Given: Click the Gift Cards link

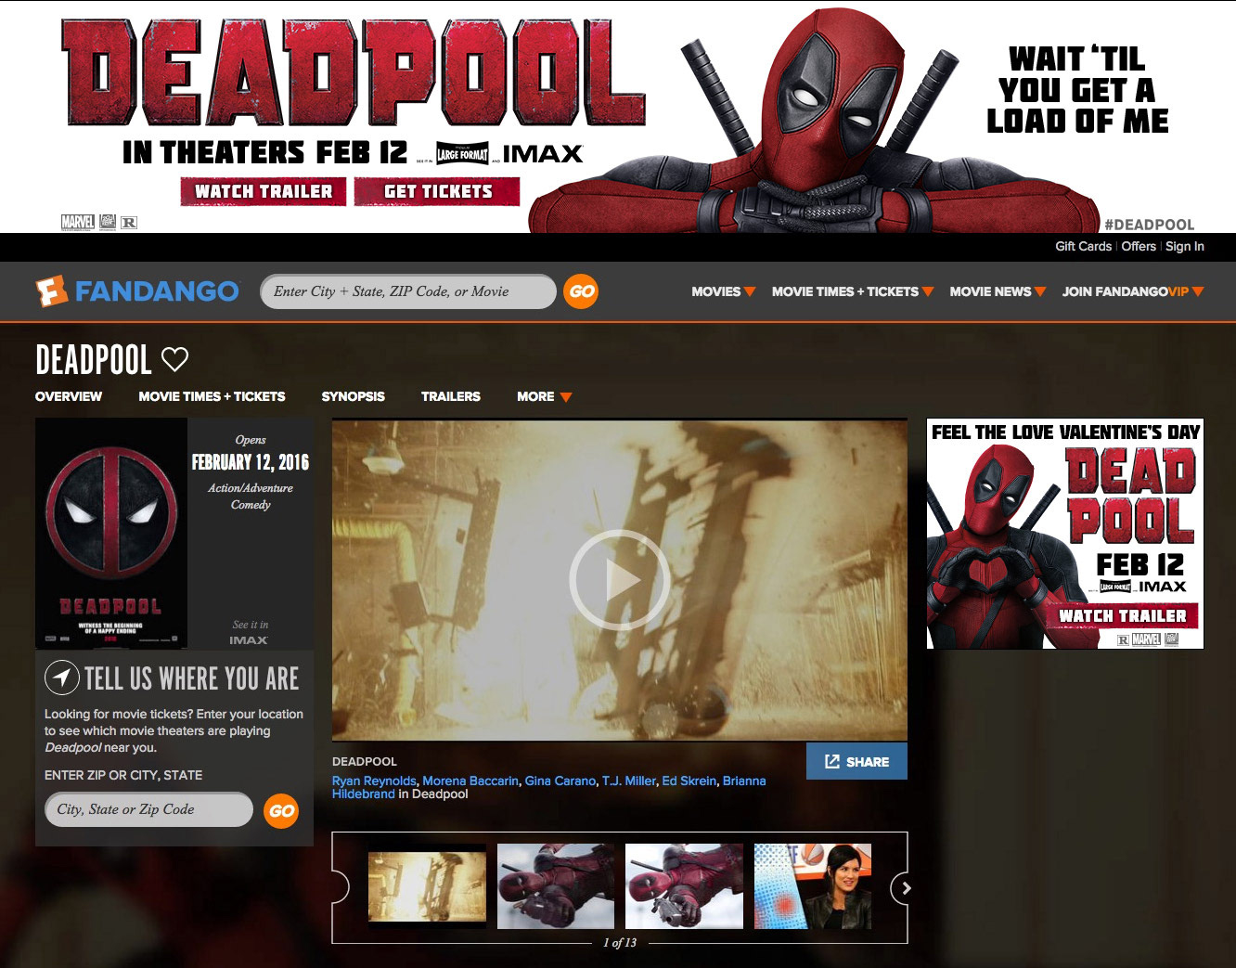Looking at the screenshot, I should 1083,246.
